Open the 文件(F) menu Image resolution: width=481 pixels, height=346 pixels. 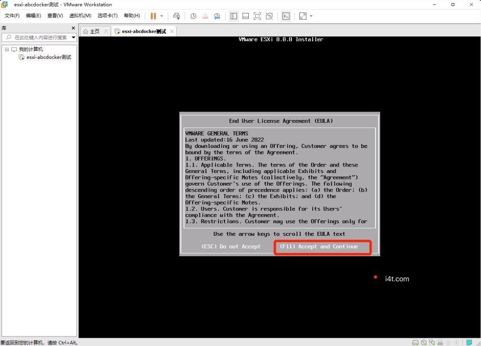coord(12,16)
